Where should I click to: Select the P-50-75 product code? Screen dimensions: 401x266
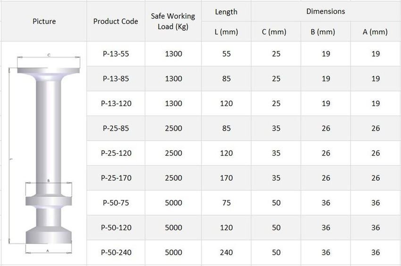pos(116,203)
